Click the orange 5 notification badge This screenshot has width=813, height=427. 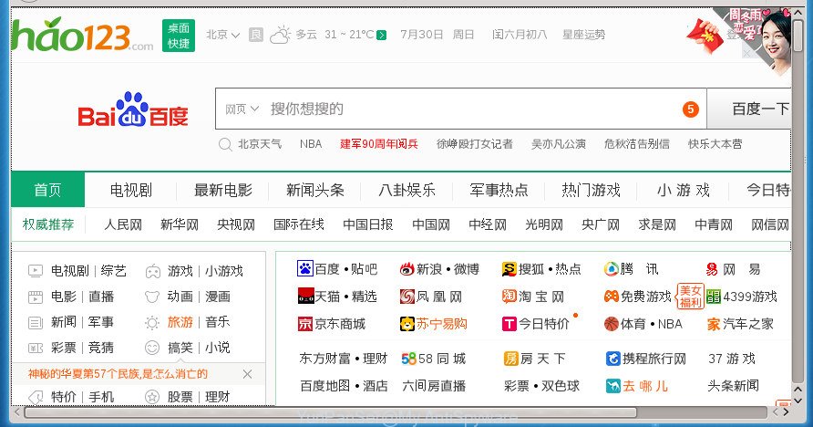691,109
